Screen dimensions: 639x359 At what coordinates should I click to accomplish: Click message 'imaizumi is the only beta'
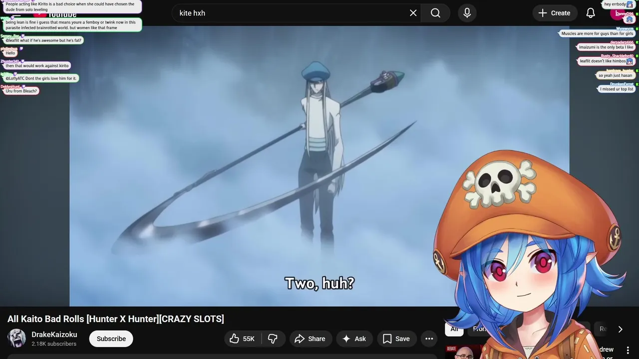point(606,47)
